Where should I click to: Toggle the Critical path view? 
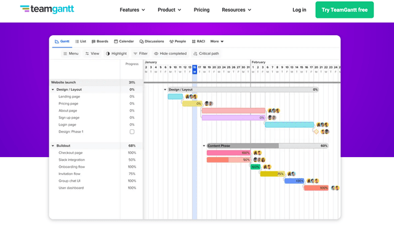(206, 54)
